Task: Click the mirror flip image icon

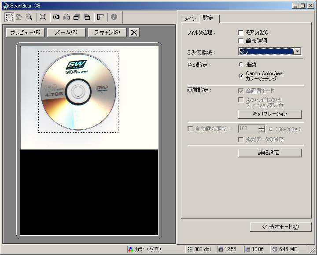Action: click(66, 17)
